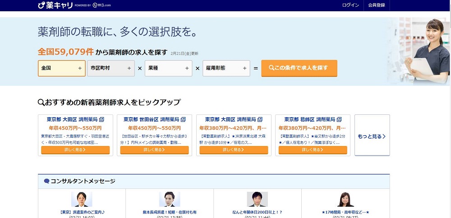Click the consultant photo above なんと年間休日200日以上

click(x=258, y=200)
